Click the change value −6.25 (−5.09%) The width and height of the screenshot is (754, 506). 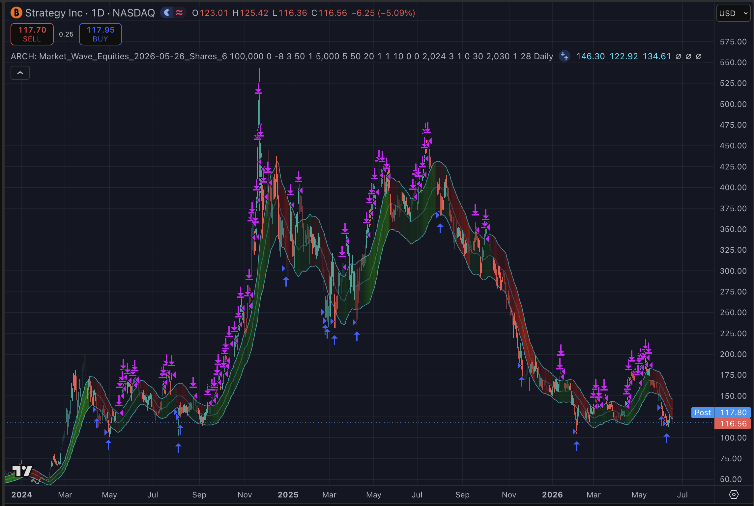click(383, 13)
